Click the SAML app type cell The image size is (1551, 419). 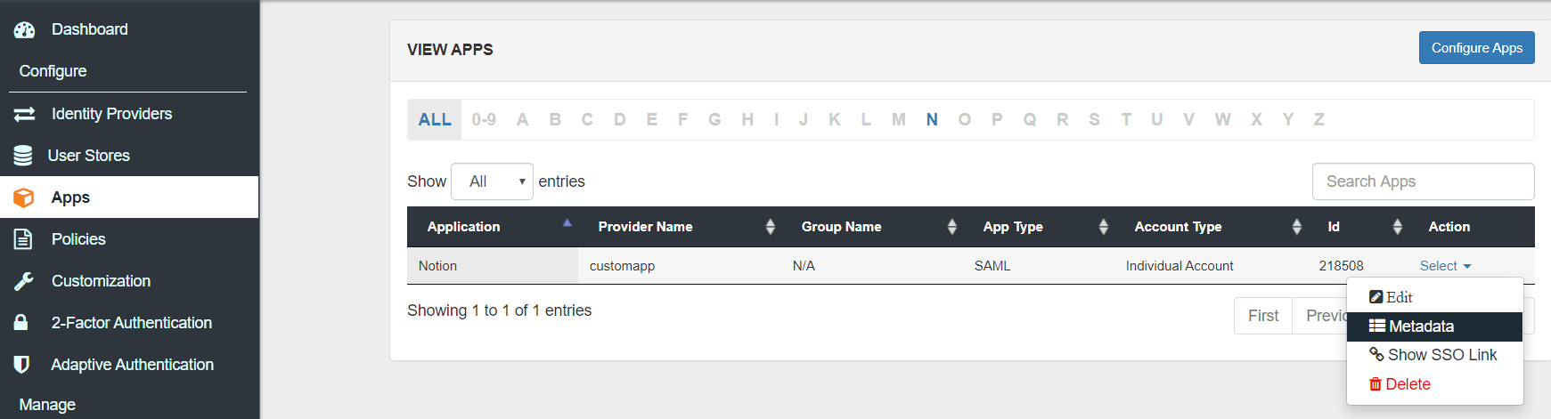(1039, 266)
